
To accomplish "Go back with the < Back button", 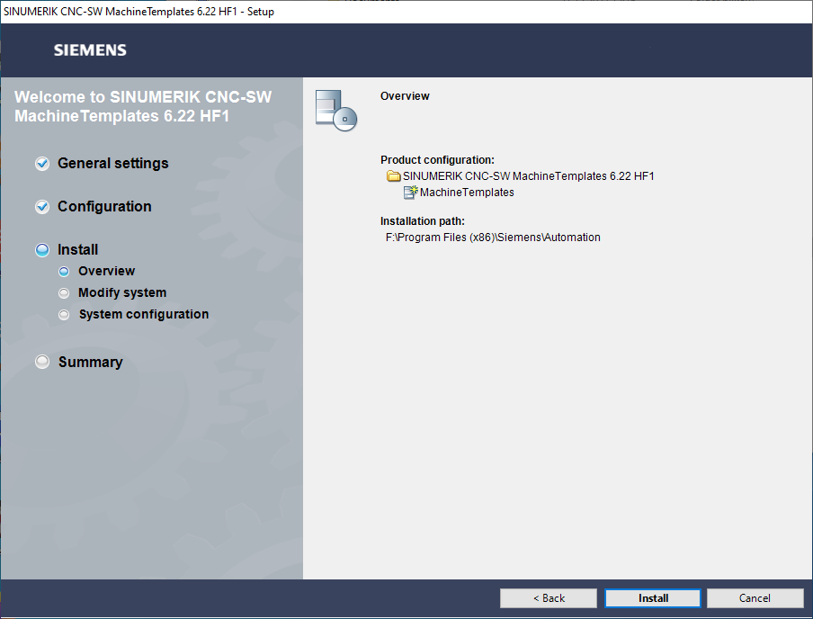I will click(x=549, y=598).
